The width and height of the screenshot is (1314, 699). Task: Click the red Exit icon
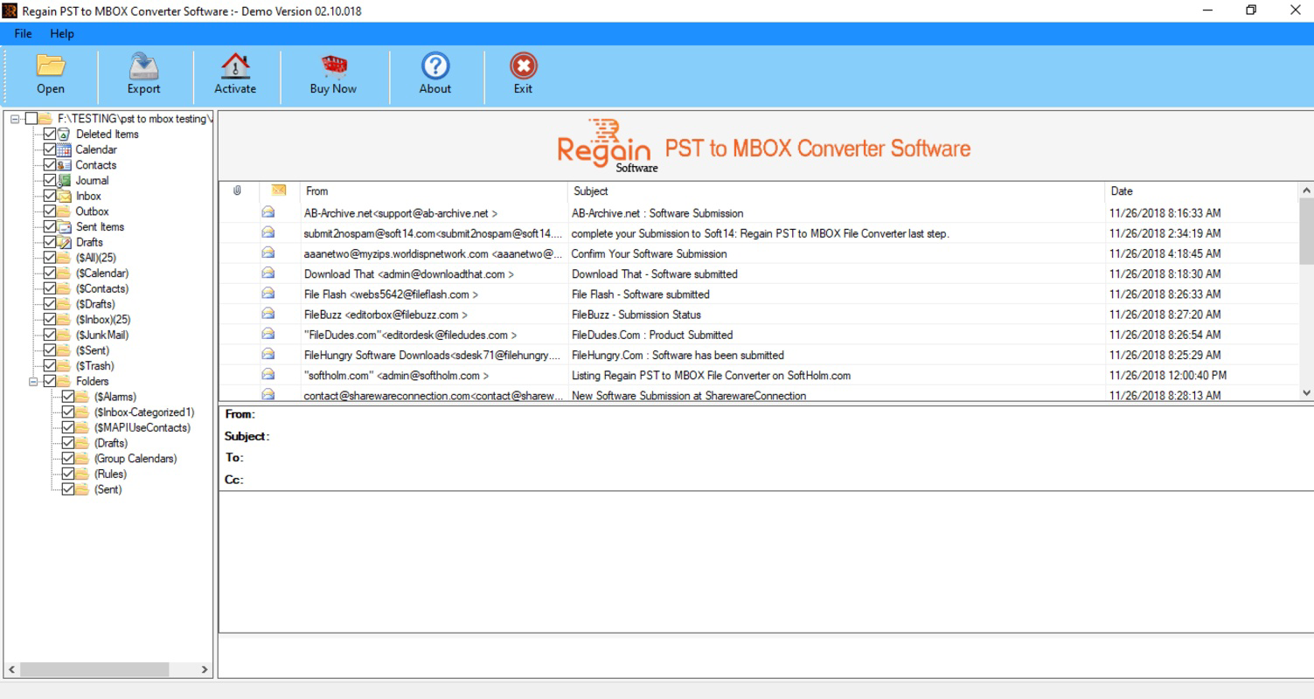pos(523,66)
